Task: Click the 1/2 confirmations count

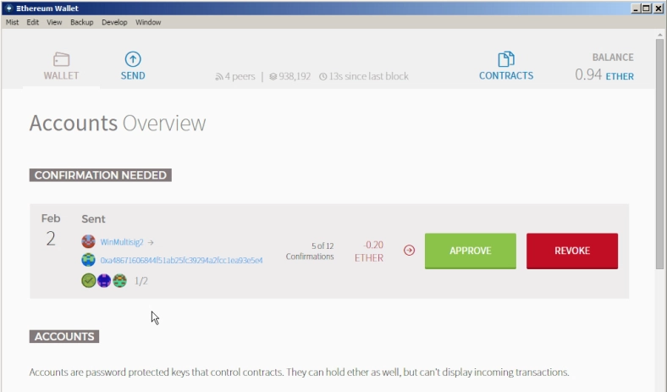Action: click(141, 281)
